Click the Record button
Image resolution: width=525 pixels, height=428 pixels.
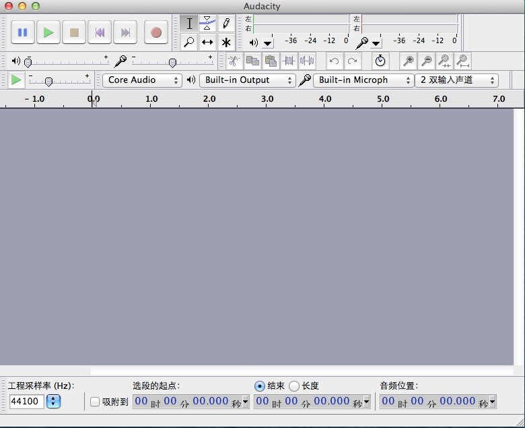coord(156,32)
